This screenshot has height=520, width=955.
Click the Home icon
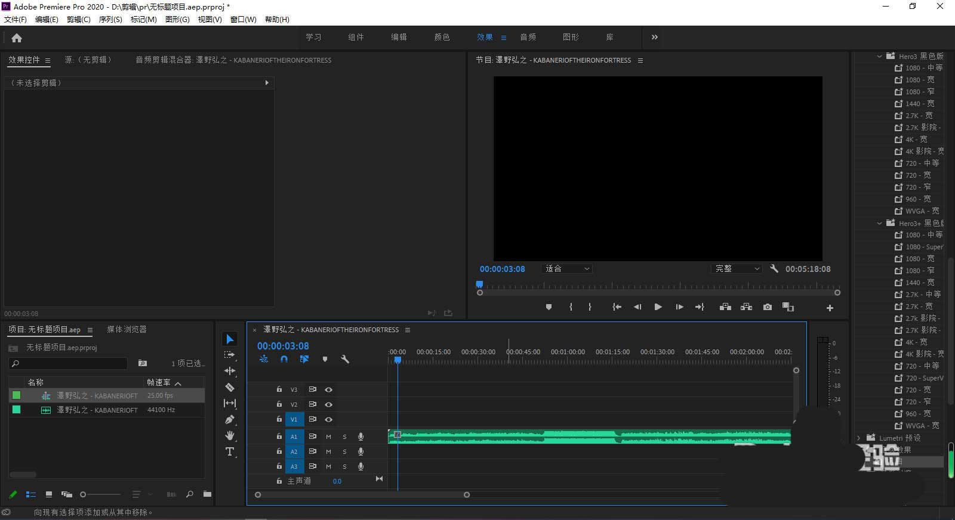coord(17,38)
